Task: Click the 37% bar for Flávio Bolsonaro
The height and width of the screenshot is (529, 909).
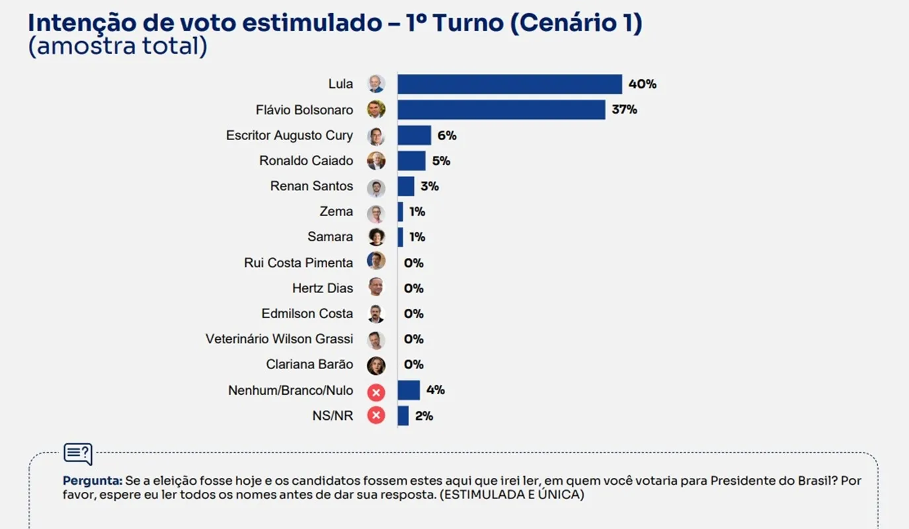Action: click(x=501, y=109)
